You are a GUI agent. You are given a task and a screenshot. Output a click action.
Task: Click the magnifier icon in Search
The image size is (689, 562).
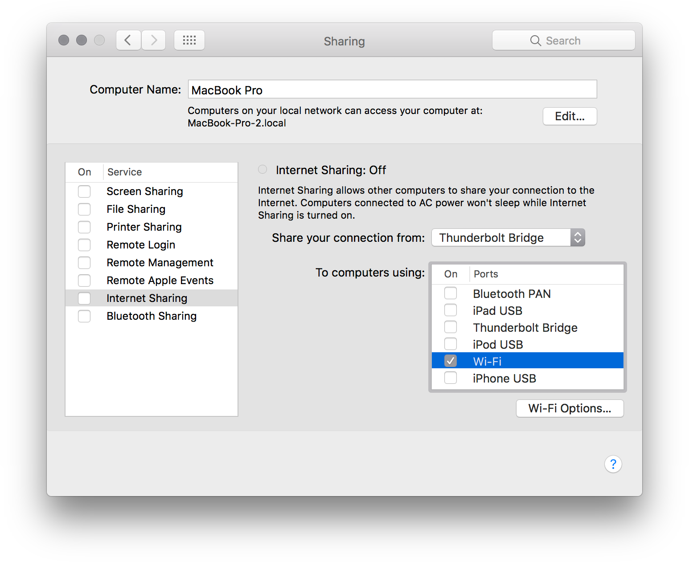535,41
